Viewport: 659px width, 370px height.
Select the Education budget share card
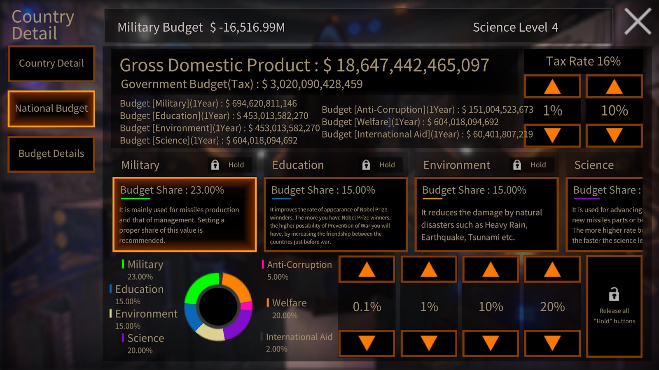(x=335, y=214)
